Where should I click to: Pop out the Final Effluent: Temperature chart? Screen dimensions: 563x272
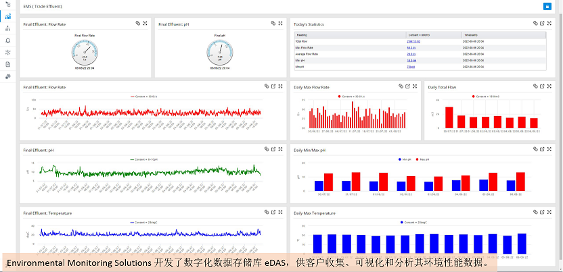[x=273, y=213]
